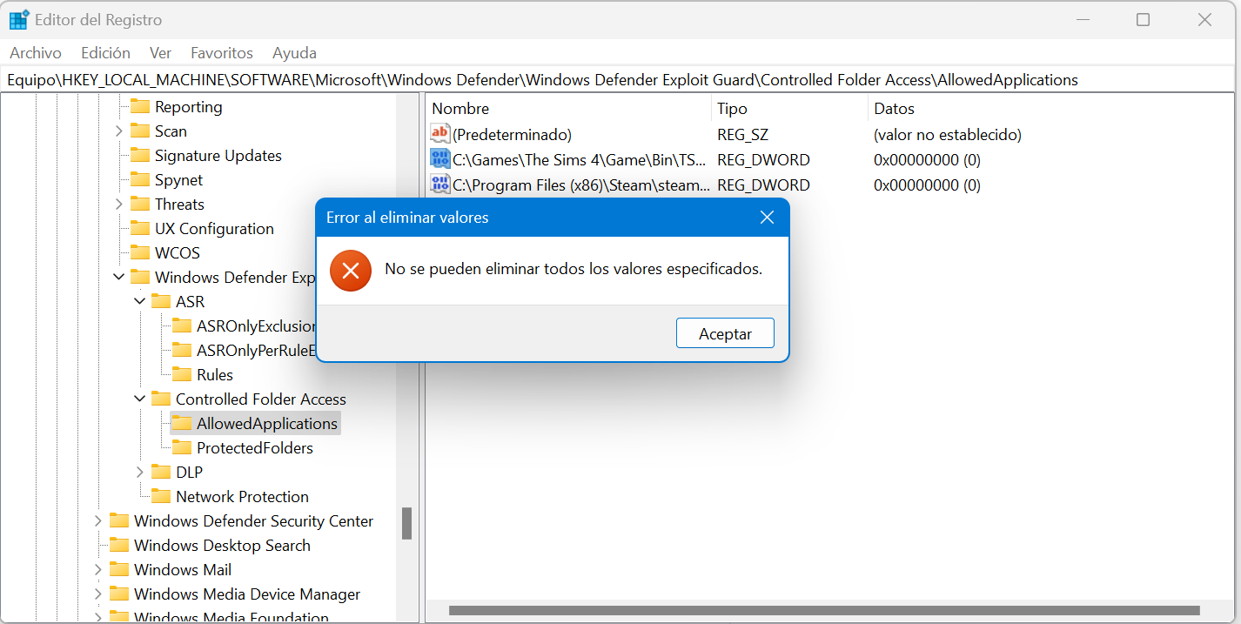This screenshot has height=624, width=1241.
Task: Select the Spynet folder icon
Action: [140, 180]
